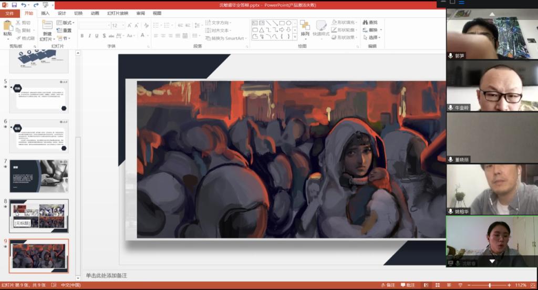Select the text box shape in gallery
Image resolution: width=538 pixels, height=290 pixels.
[x=255, y=23]
